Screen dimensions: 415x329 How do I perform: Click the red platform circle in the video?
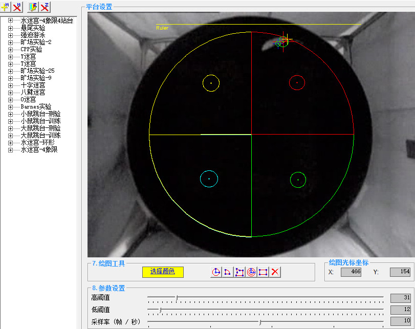pyautogui.click(x=297, y=82)
